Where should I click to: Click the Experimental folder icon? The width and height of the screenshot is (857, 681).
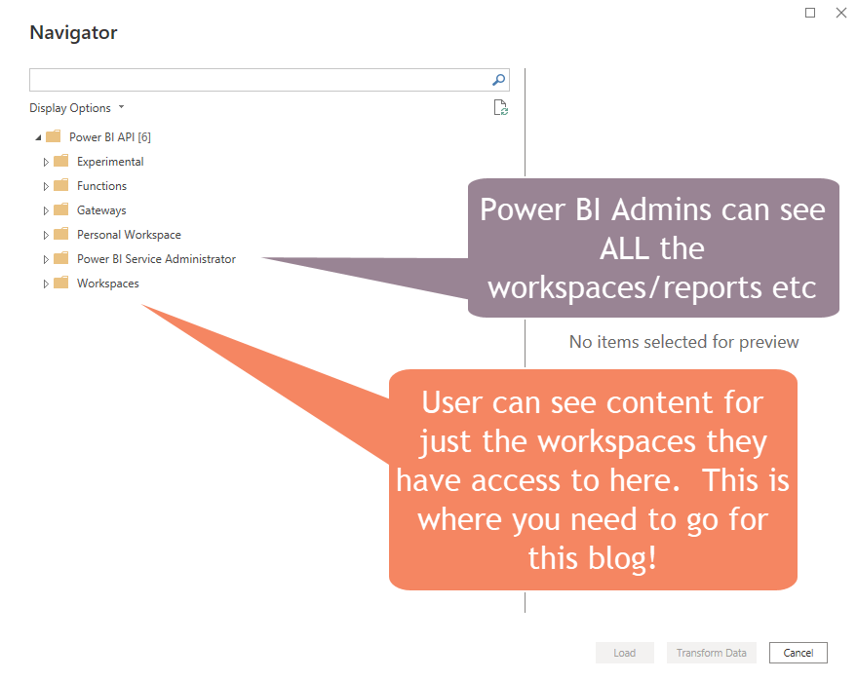(59, 161)
